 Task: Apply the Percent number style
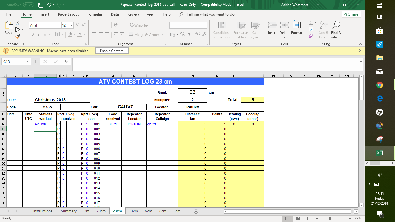tap(182, 34)
